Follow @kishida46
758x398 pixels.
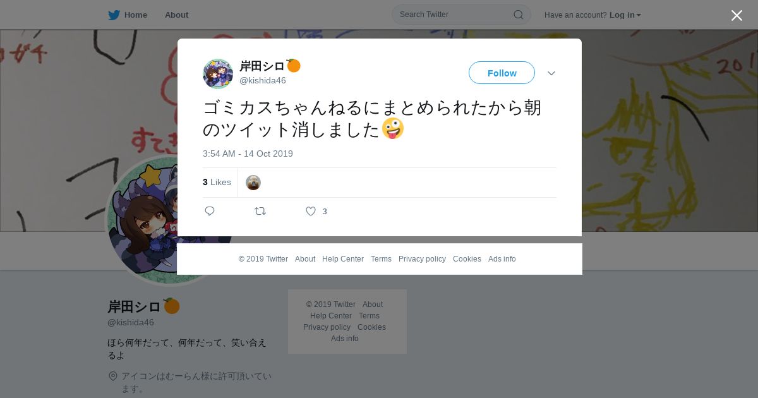tap(502, 73)
